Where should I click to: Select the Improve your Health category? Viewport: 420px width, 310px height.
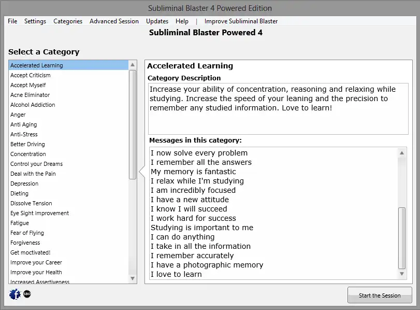[68, 272]
